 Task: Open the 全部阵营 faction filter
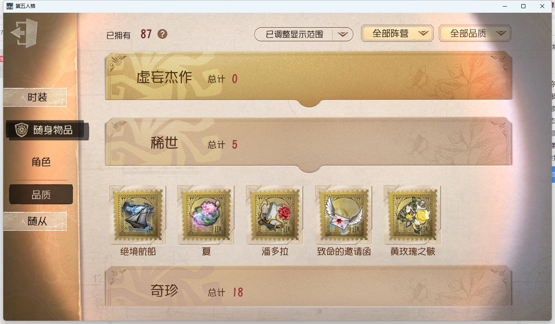pos(397,34)
